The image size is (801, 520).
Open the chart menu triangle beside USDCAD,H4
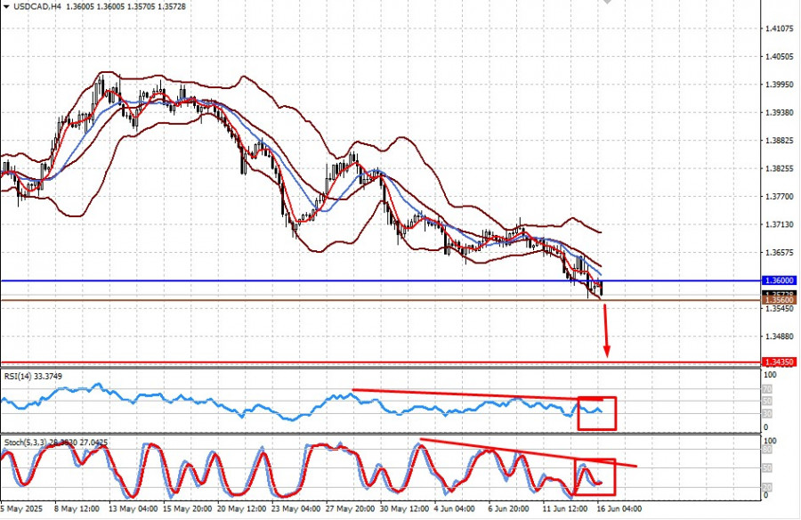pyautogui.click(x=6, y=7)
